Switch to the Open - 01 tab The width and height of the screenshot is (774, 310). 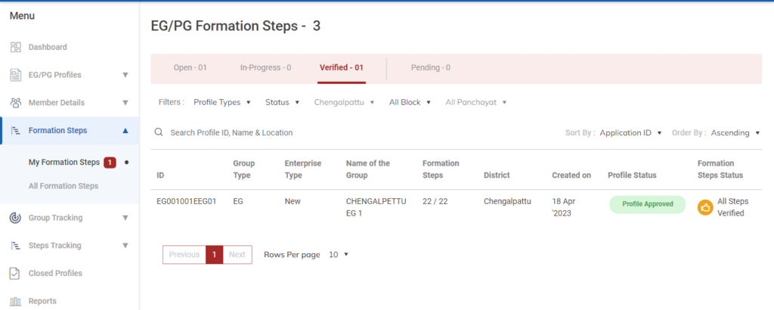click(190, 67)
